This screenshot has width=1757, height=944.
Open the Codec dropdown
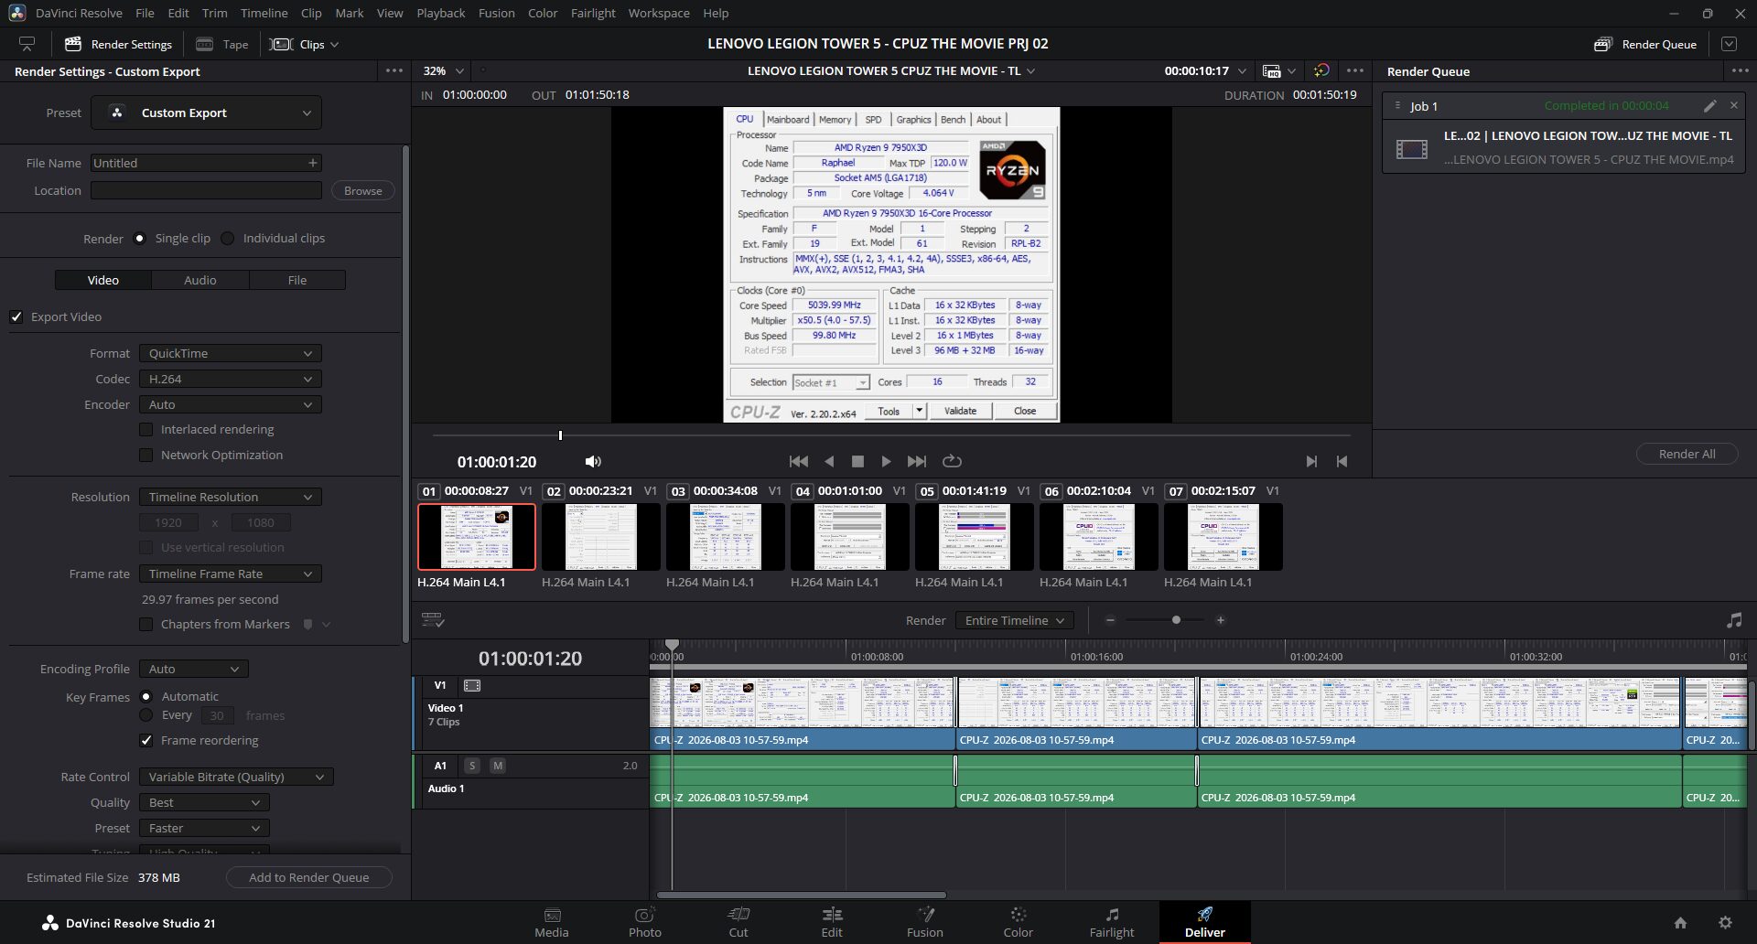(231, 379)
